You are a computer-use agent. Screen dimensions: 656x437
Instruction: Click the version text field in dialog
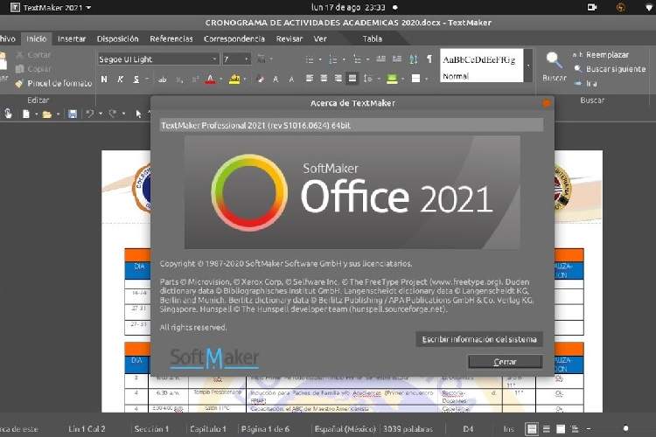tap(352, 125)
